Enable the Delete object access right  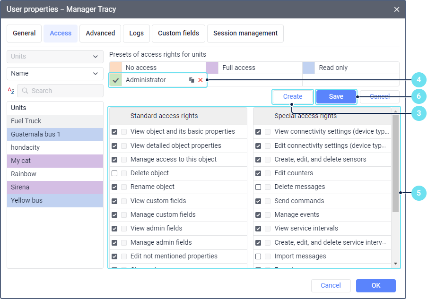(x=114, y=173)
